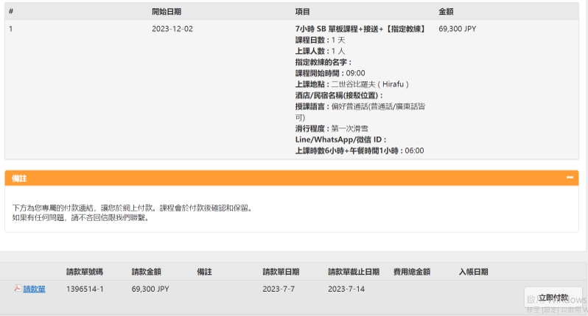
Task: Select the invoice amount 69,300 JPY in bottom table
Action: 150,289
